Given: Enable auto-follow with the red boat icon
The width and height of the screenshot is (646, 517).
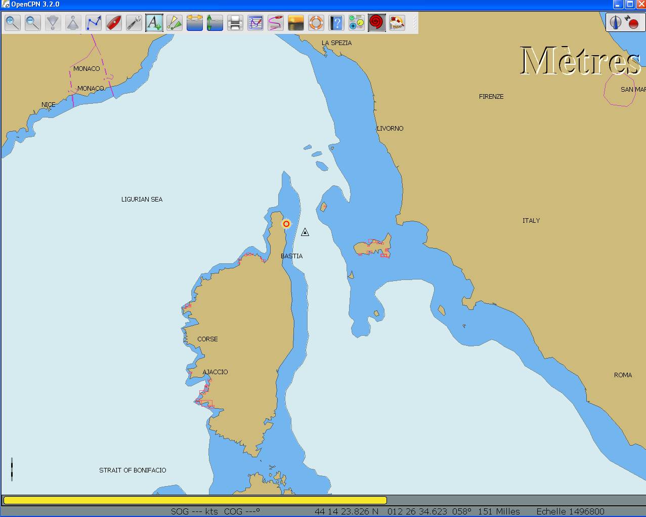Looking at the screenshot, I should pos(114,23).
